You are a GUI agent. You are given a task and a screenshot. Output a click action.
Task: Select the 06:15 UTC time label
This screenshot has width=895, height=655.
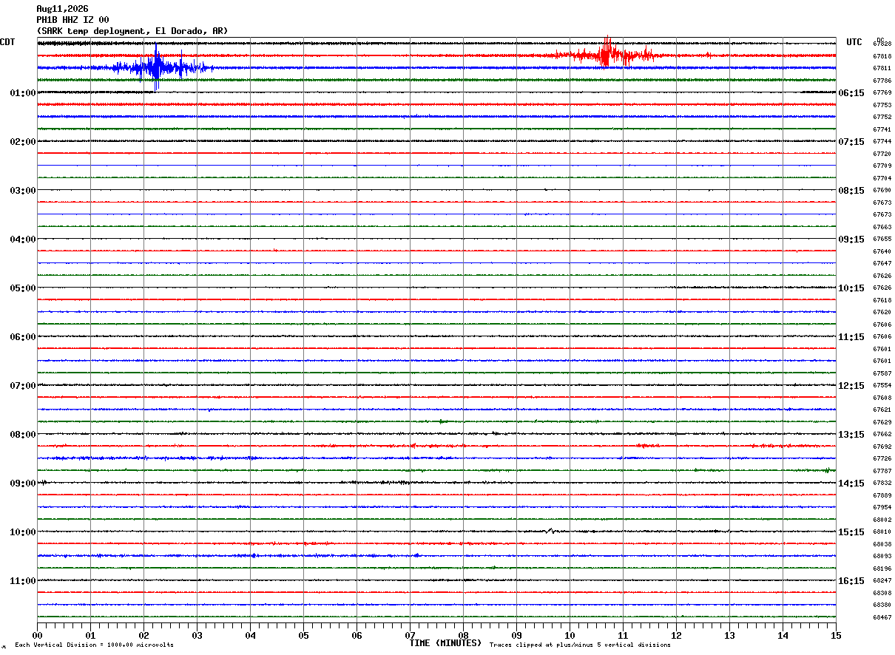click(x=851, y=93)
